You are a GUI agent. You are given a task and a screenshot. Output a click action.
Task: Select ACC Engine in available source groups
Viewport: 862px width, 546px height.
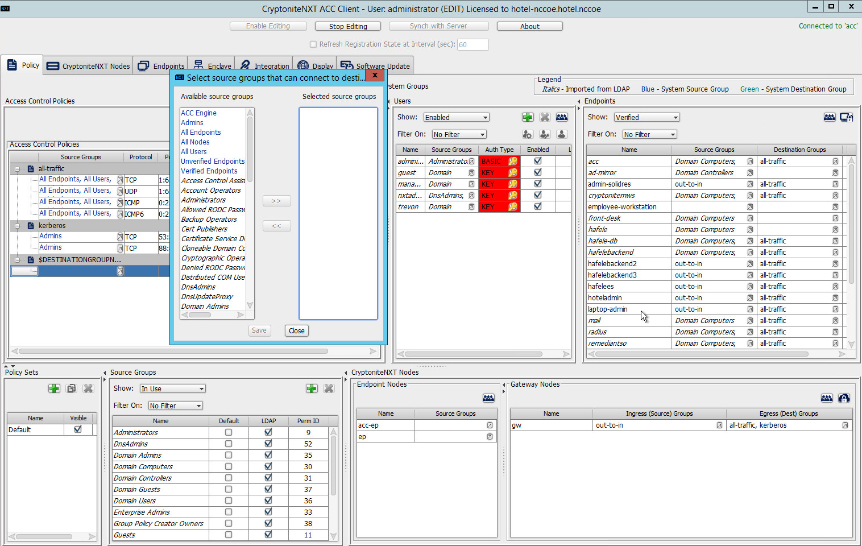(x=198, y=113)
